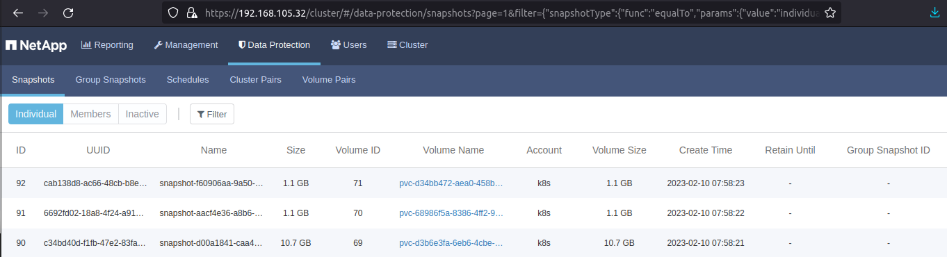Screen dimensions: 947x257
Task: Sort by the Group Snapshot ID column header
Action: click(x=888, y=150)
